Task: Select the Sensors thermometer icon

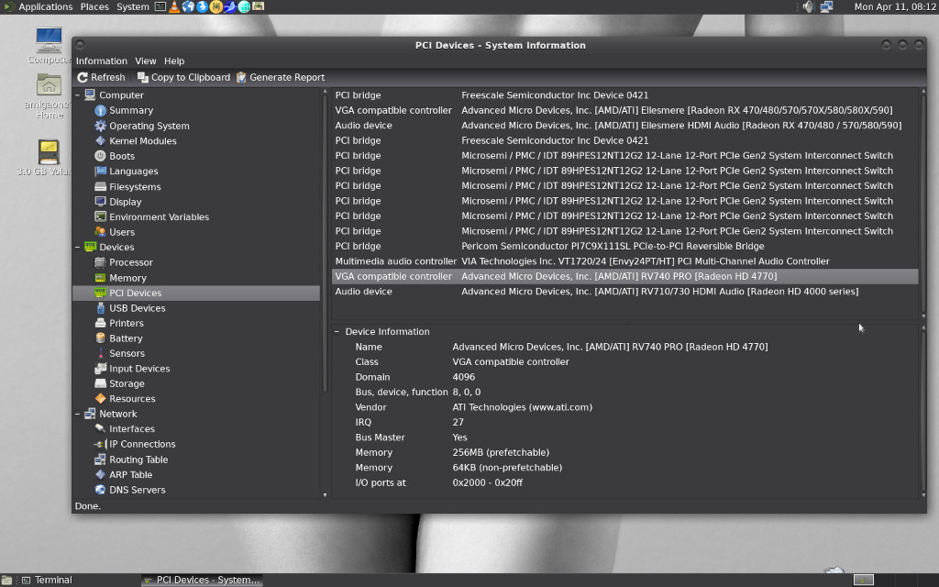Action: (100, 353)
